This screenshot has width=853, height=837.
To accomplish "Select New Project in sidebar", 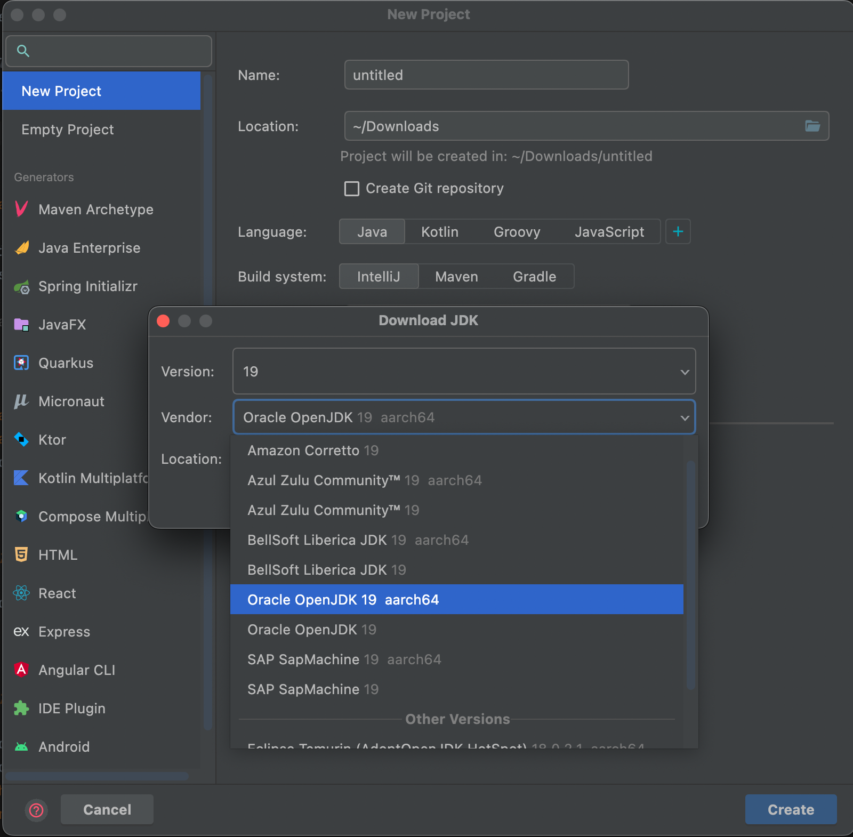I will click(x=101, y=91).
